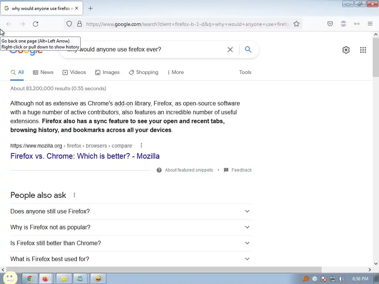This screenshot has width=379, height=284.
Task: Click the scroll left arrow
Action: click(x=3, y=270)
